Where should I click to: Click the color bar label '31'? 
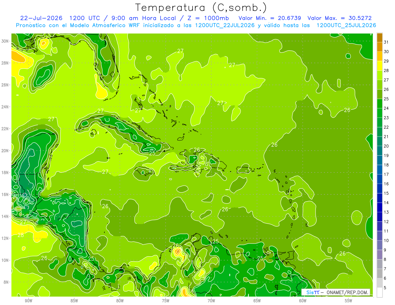click(386, 42)
